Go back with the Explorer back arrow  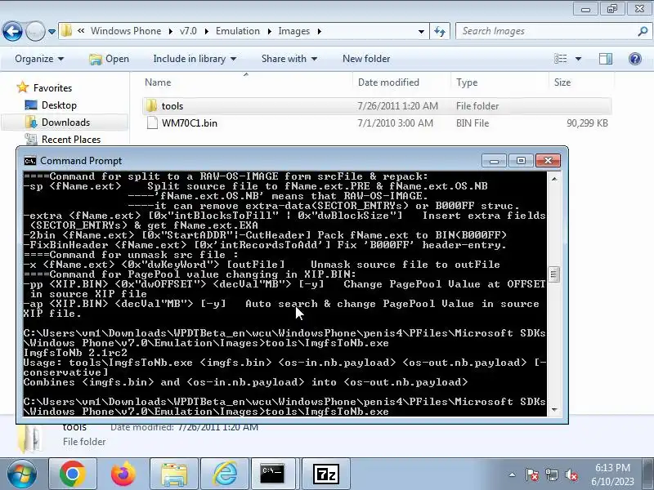click(x=12, y=31)
